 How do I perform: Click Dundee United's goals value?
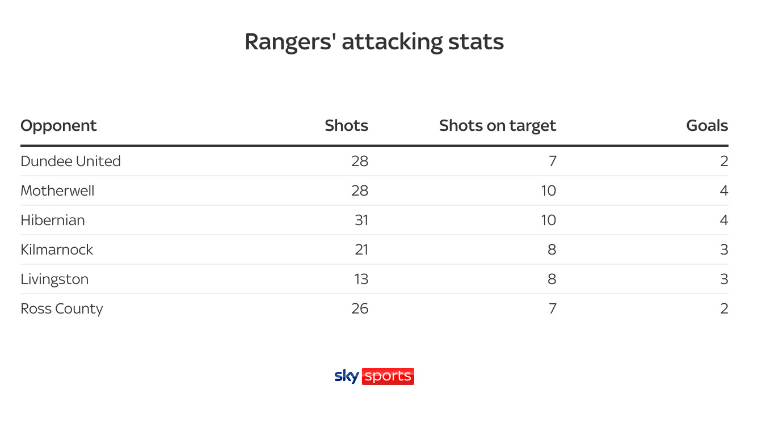pyautogui.click(x=724, y=161)
